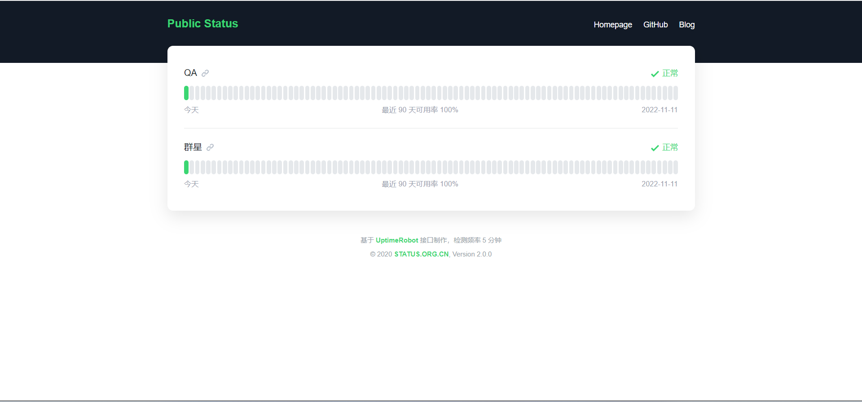Click the green checkmark icon in QA row

[x=655, y=74]
